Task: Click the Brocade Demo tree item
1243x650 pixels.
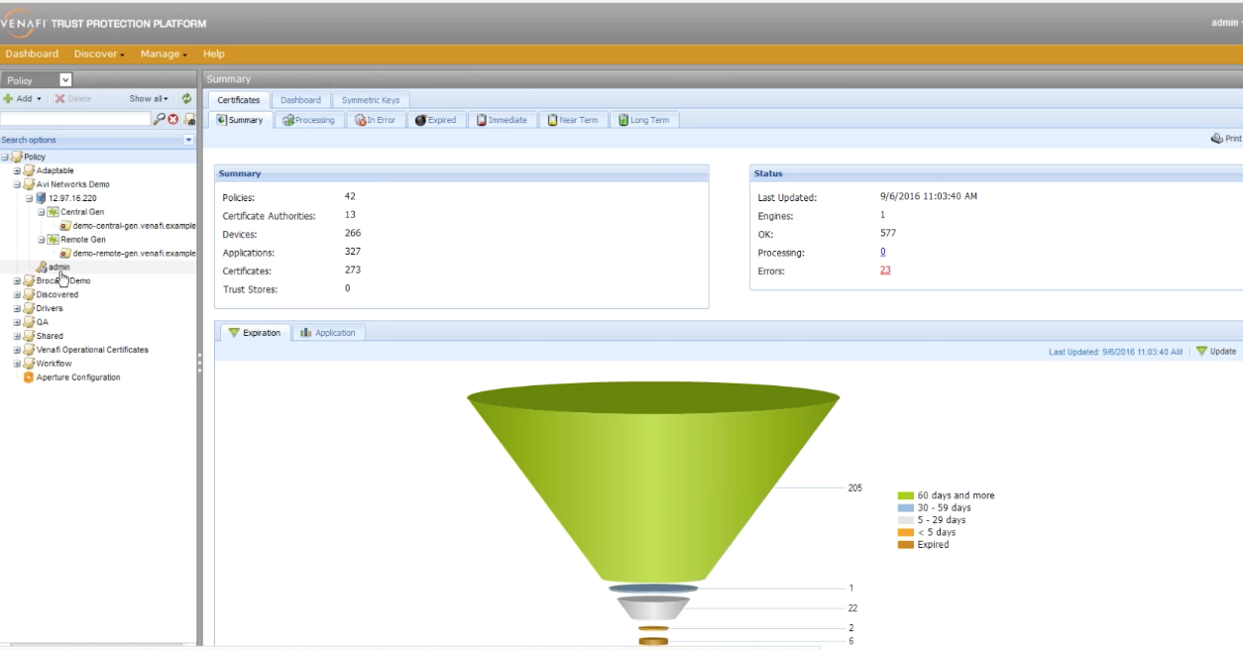Action: coord(63,280)
